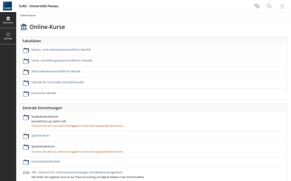Image resolution: width=291 pixels, height=181 pixels.
Task: Click the Fakultäten section heading
Action: [x=32, y=41]
